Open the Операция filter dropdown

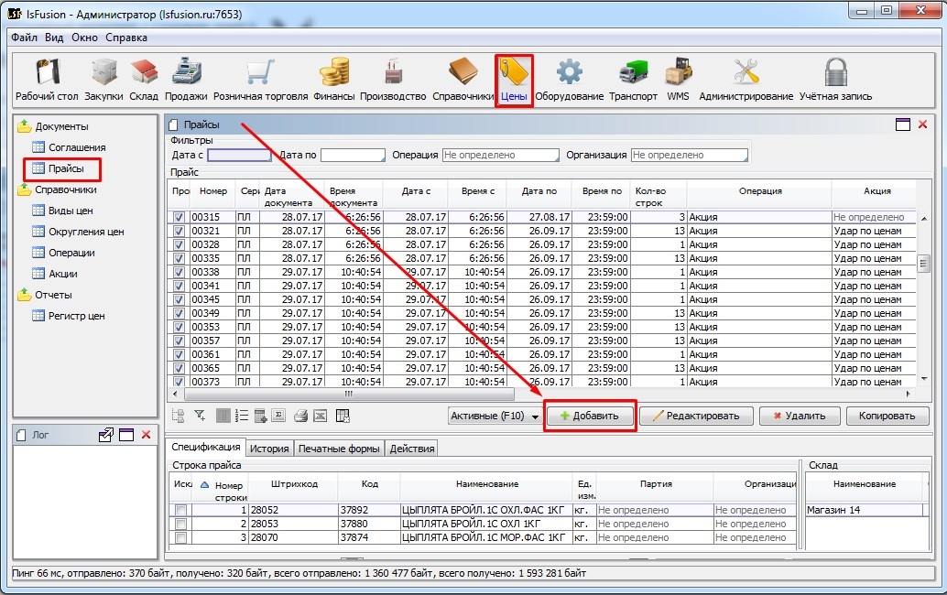[500, 156]
